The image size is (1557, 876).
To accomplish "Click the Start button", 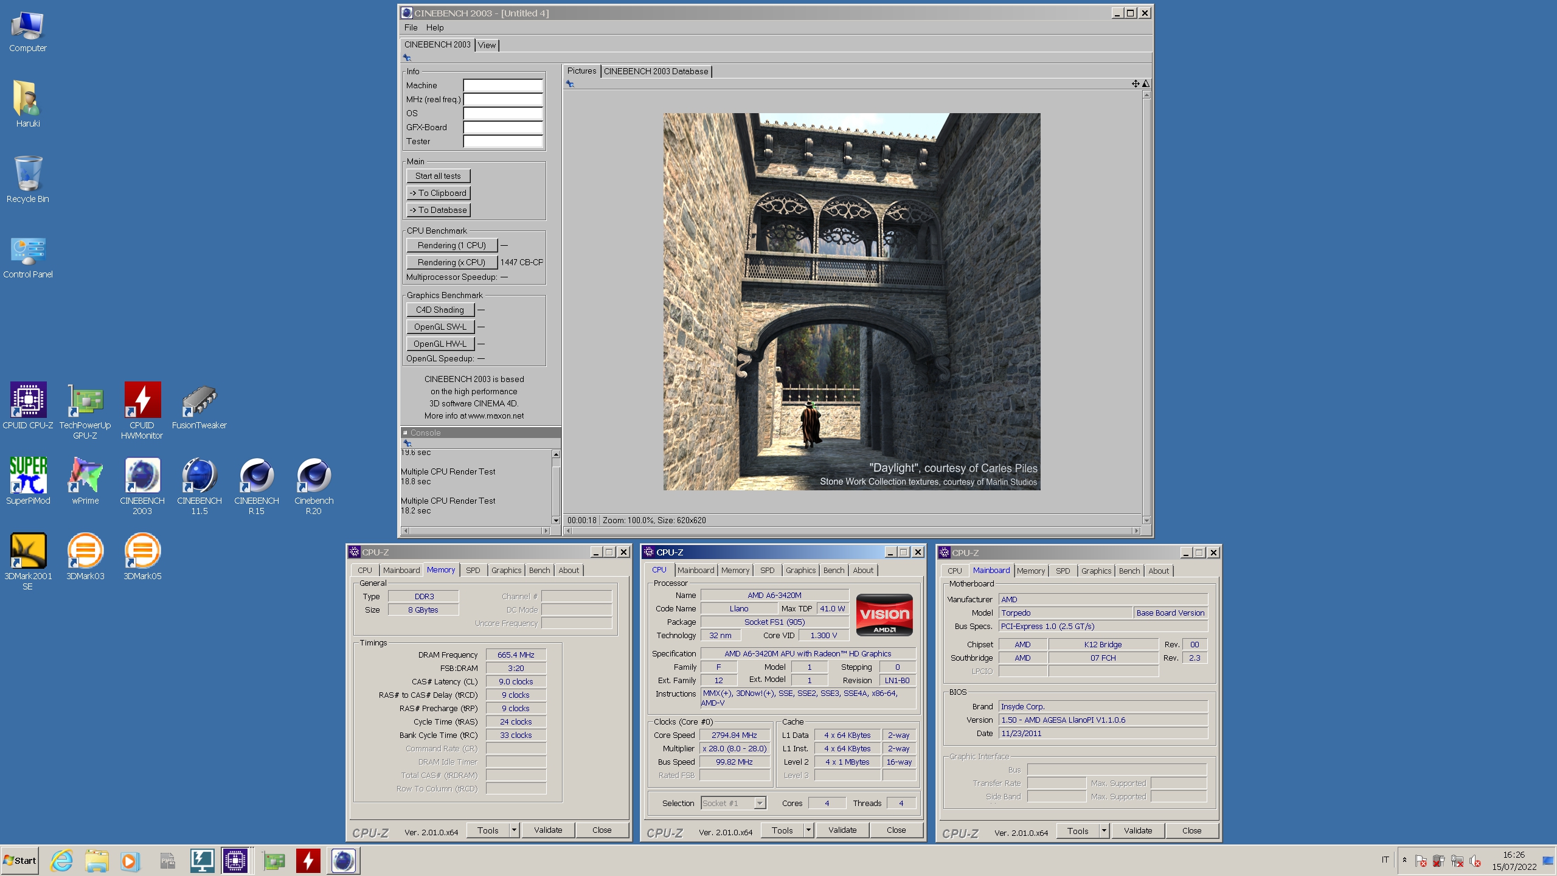I will coord(20,861).
